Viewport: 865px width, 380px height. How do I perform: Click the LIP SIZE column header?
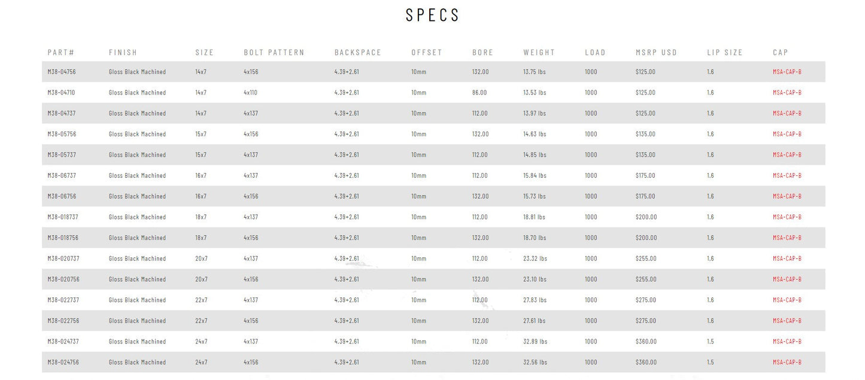(724, 53)
